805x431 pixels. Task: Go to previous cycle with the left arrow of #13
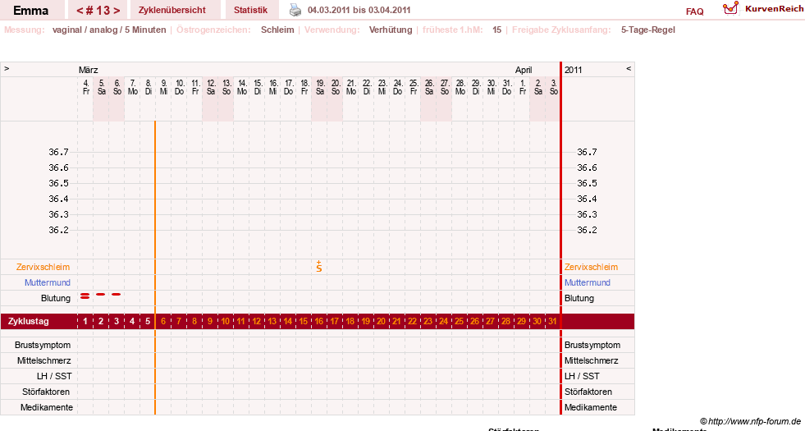pyautogui.click(x=80, y=11)
